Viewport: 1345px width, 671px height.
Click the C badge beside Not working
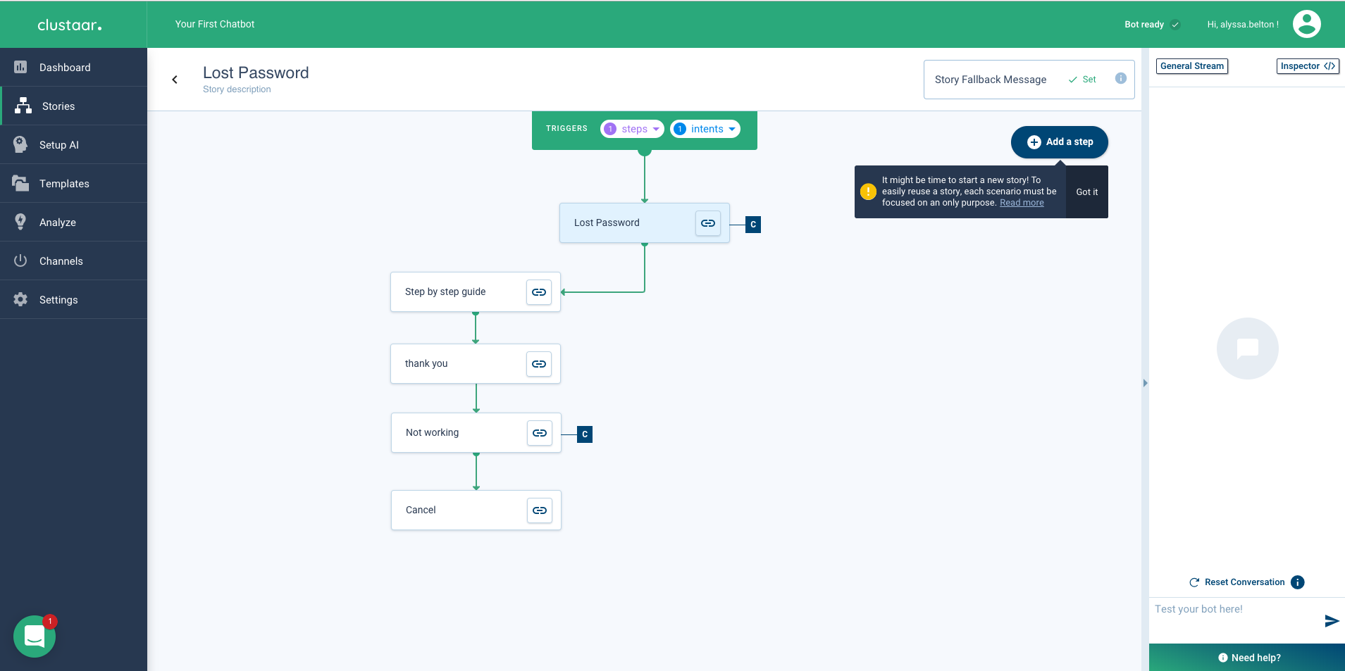(585, 434)
